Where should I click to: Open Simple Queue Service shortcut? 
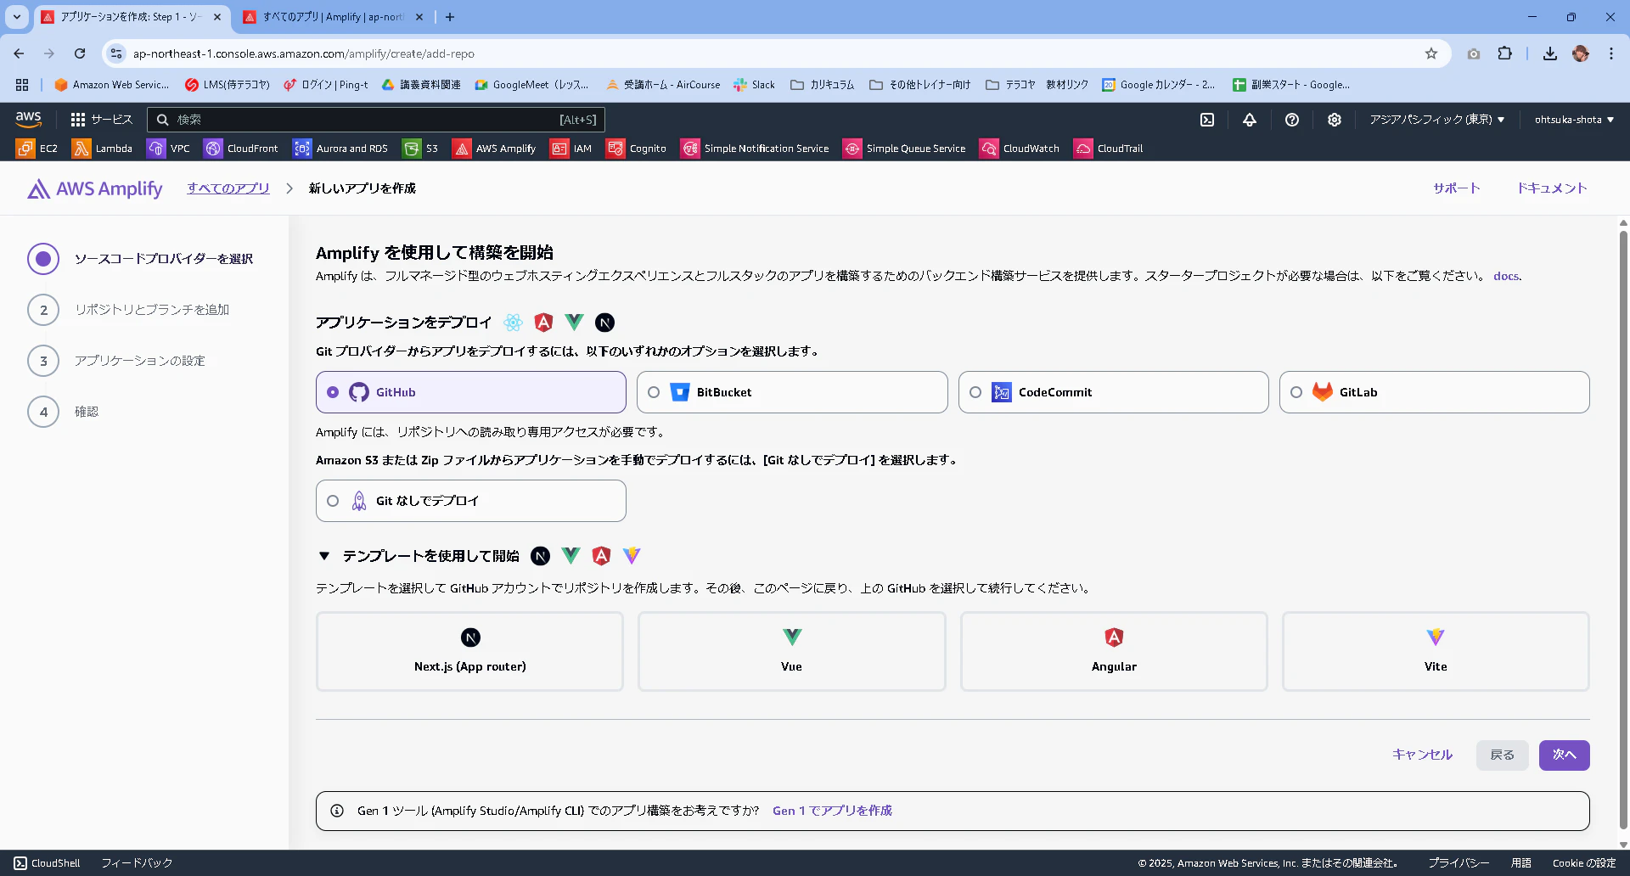pyautogui.click(x=905, y=149)
